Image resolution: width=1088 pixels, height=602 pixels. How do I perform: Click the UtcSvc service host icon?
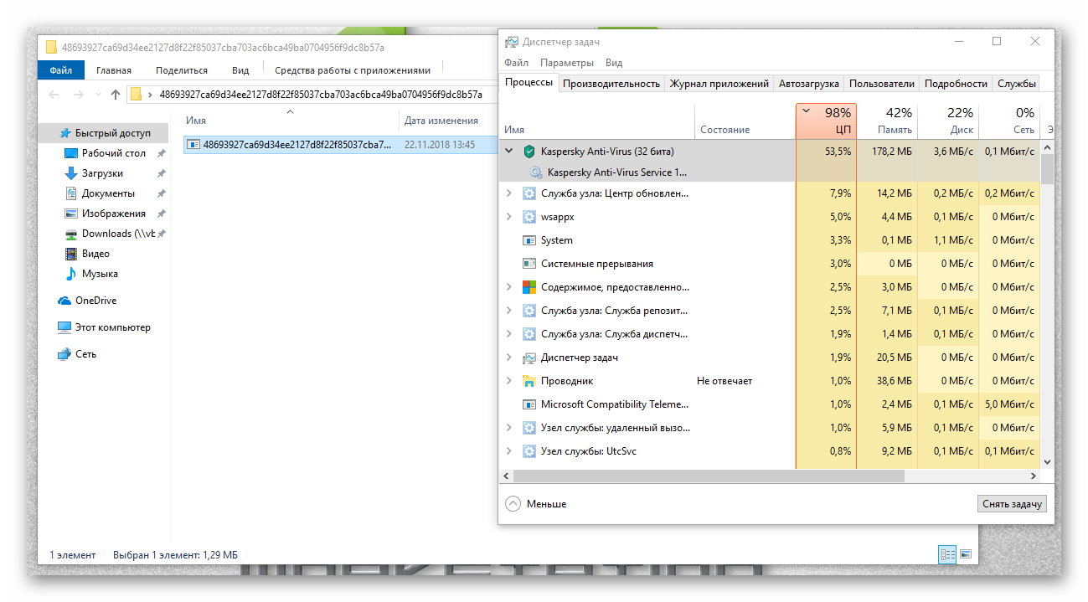(x=529, y=451)
